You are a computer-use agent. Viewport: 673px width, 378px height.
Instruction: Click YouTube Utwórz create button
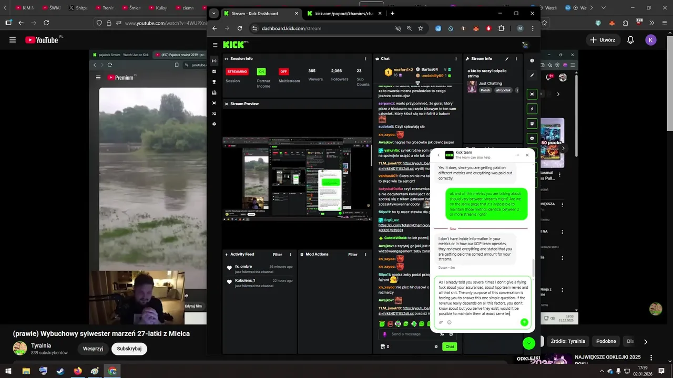point(603,40)
